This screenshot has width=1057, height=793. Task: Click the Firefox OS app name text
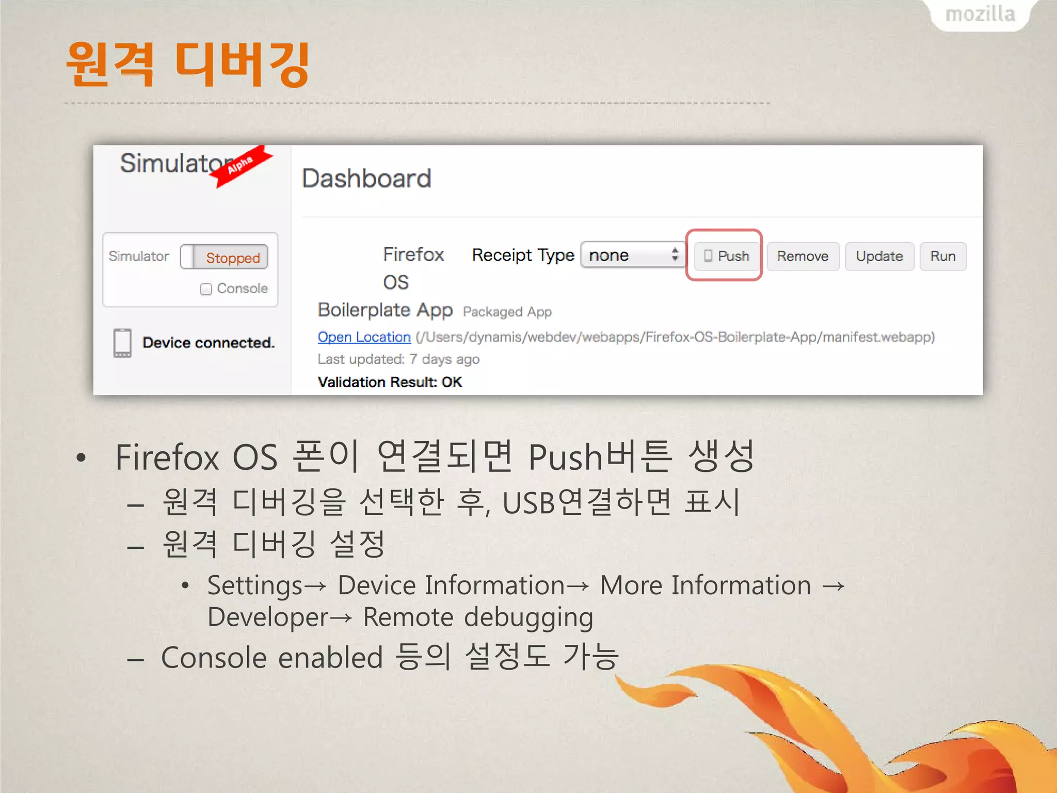point(413,268)
